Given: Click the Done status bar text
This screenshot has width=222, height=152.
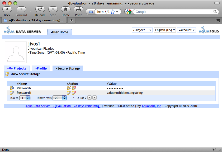Looking at the screenshot, I should 6,150.
